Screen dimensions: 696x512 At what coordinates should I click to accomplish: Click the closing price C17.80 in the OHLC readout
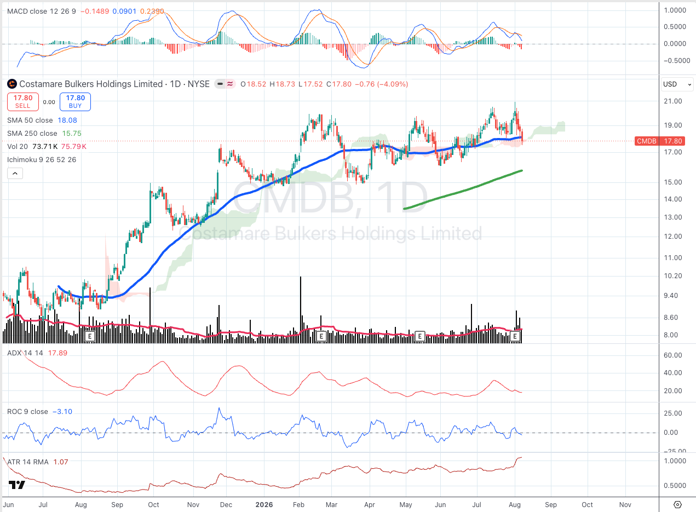tap(340, 84)
